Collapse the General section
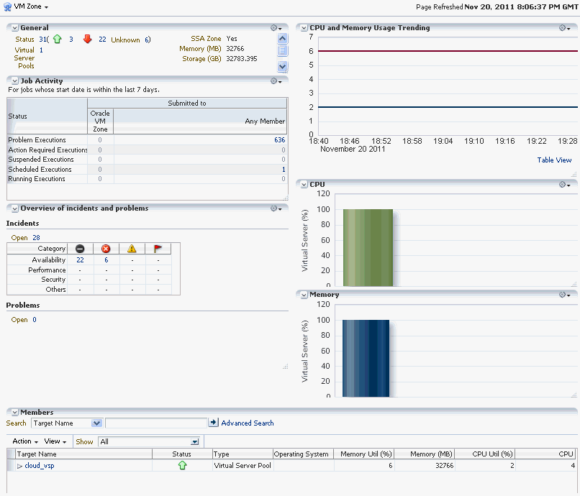Image resolution: width=580 pixels, height=496 pixels. click(x=15, y=28)
